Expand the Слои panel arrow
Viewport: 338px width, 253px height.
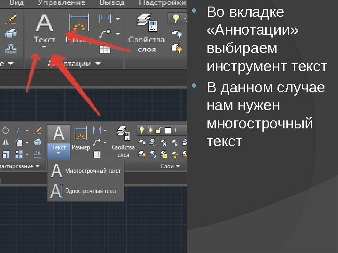tap(178, 166)
